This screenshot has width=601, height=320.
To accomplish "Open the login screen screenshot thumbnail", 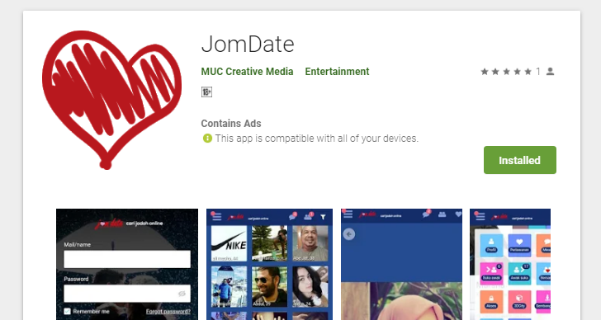I will coord(127,265).
